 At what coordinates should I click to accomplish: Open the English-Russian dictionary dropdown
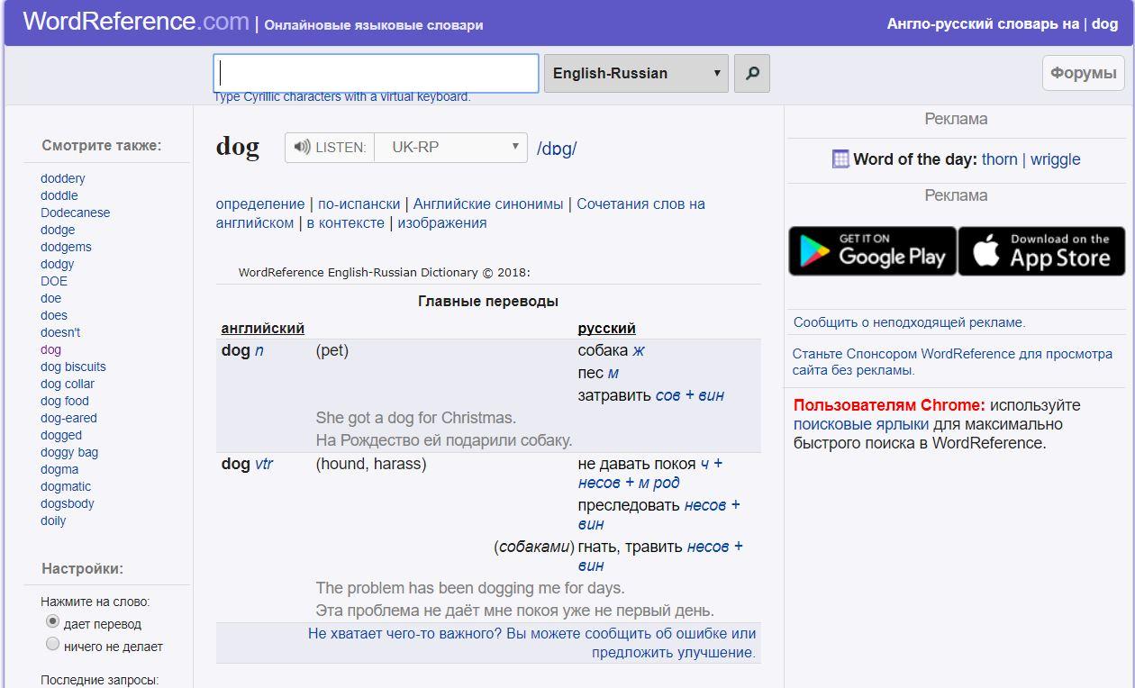click(x=636, y=74)
